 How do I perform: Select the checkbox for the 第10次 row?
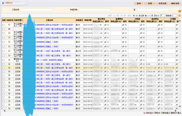click(3, 51)
